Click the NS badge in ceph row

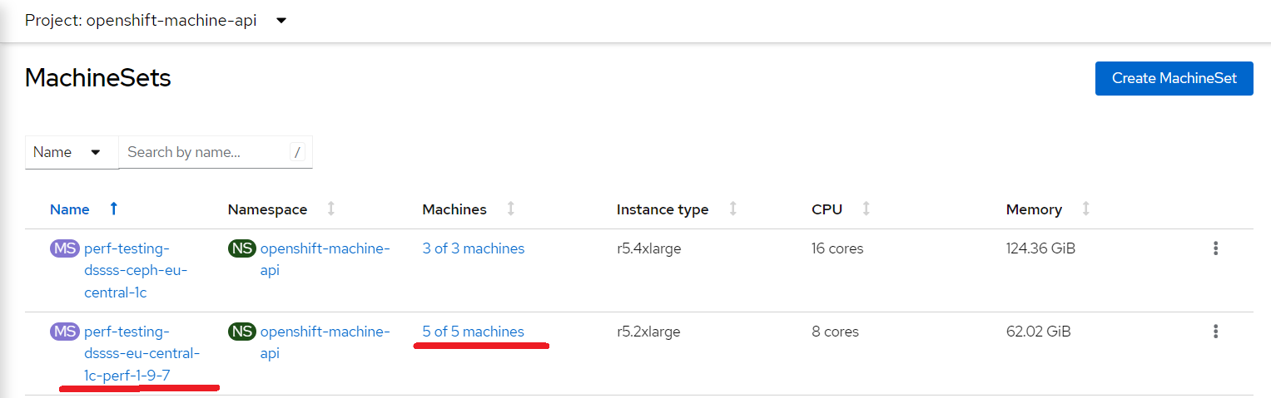click(242, 248)
